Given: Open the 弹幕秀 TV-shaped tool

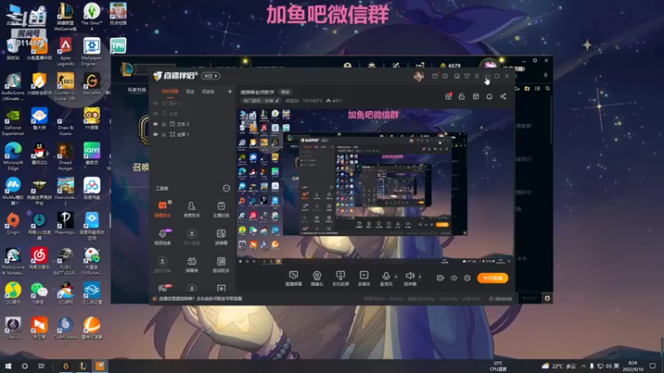Looking at the screenshot, I should pyautogui.click(x=192, y=264).
